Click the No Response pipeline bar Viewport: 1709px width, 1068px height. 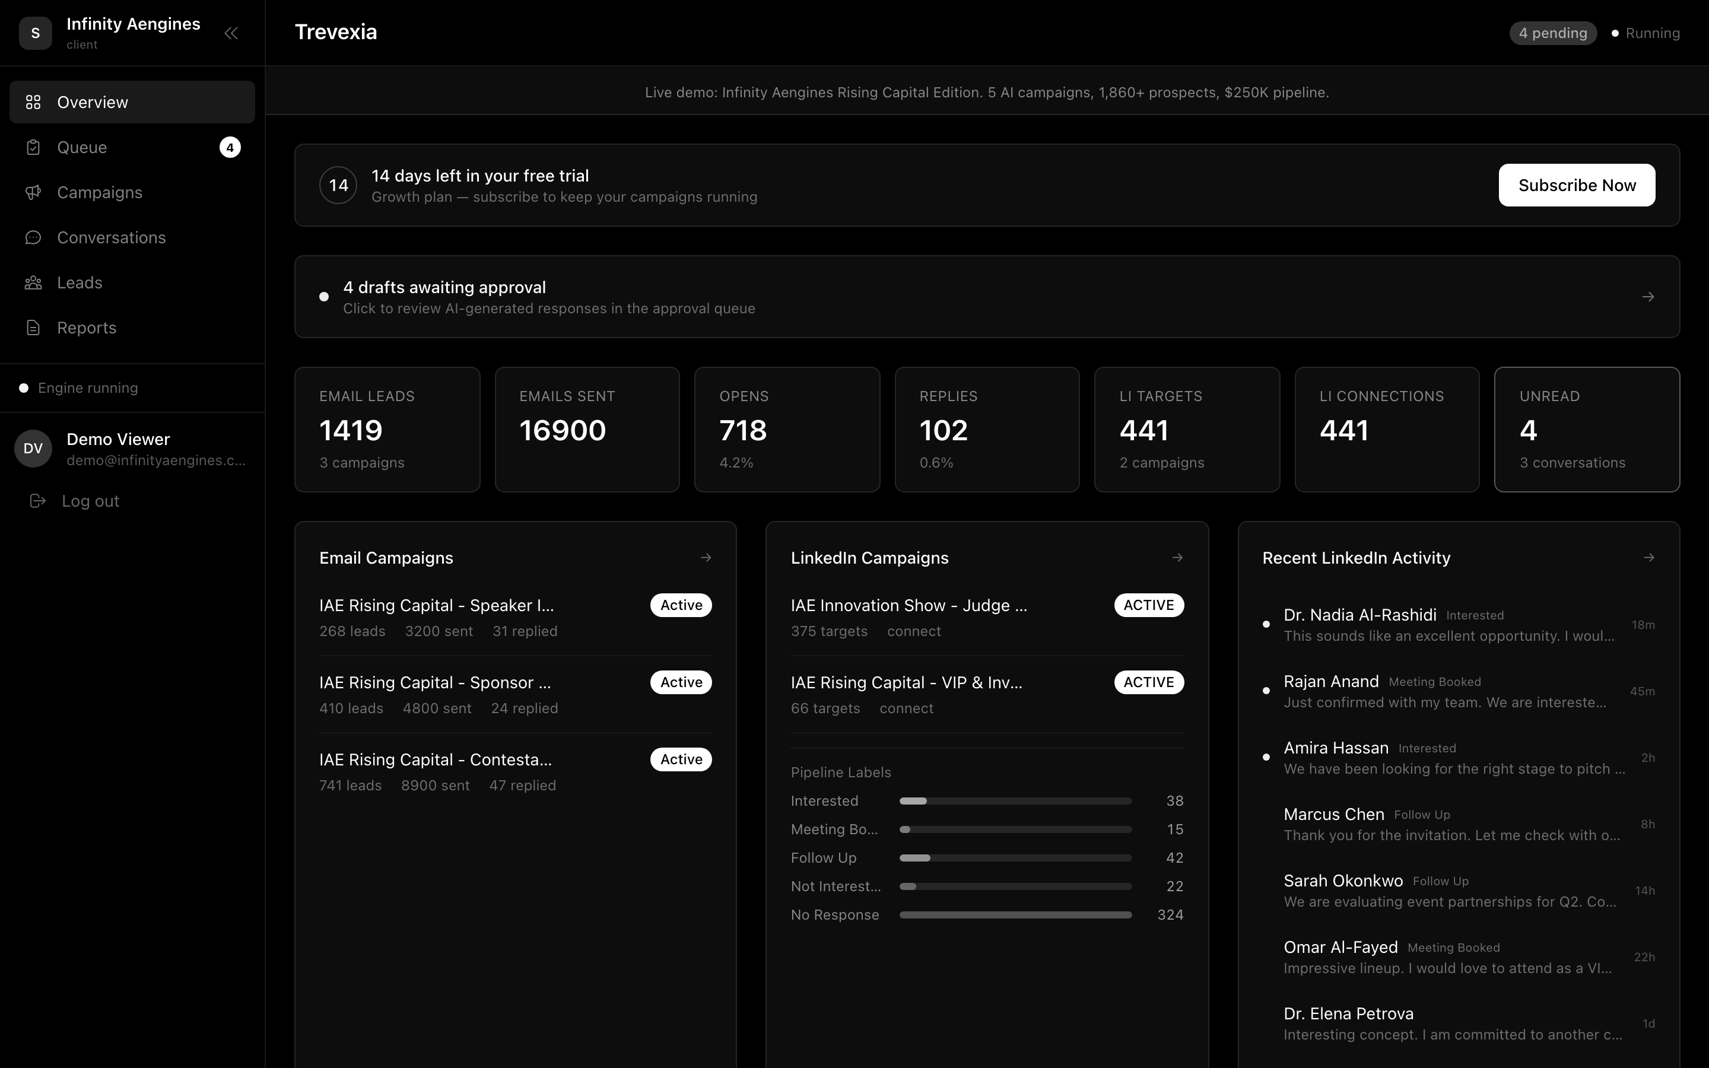tap(1015, 915)
